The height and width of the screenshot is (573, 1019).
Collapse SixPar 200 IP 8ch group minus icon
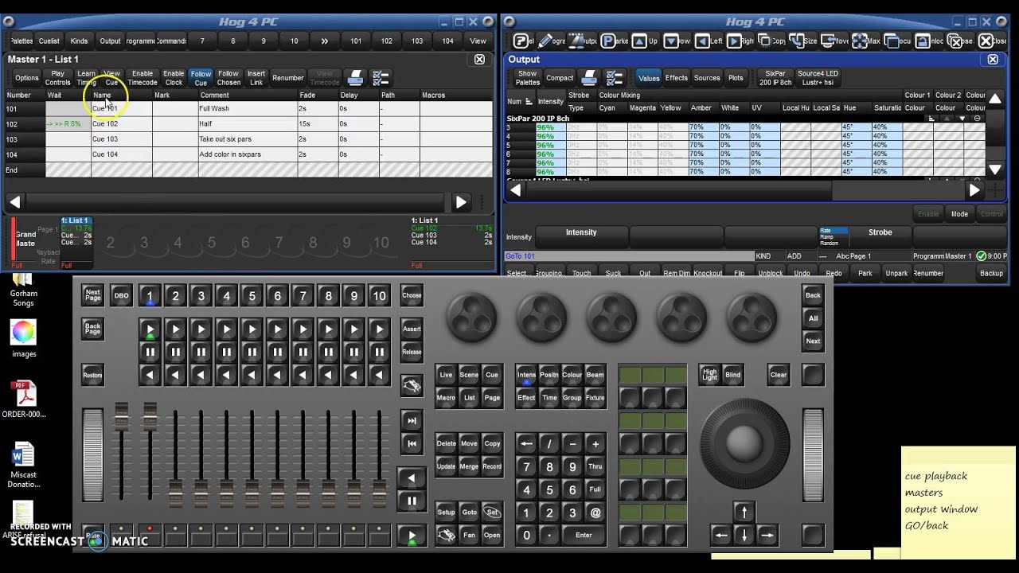point(978,119)
